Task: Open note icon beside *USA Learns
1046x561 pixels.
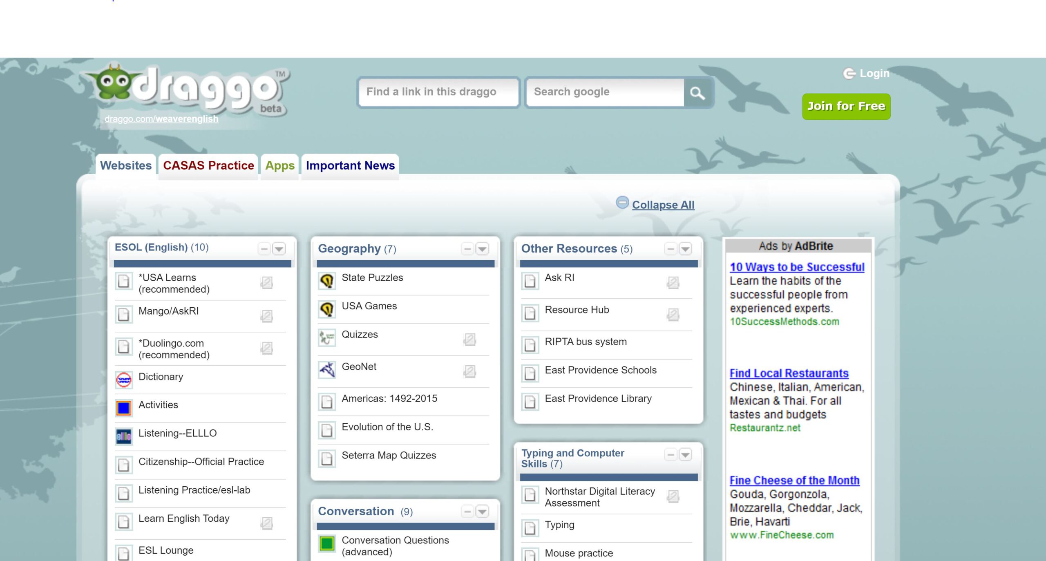Action: click(x=266, y=283)
